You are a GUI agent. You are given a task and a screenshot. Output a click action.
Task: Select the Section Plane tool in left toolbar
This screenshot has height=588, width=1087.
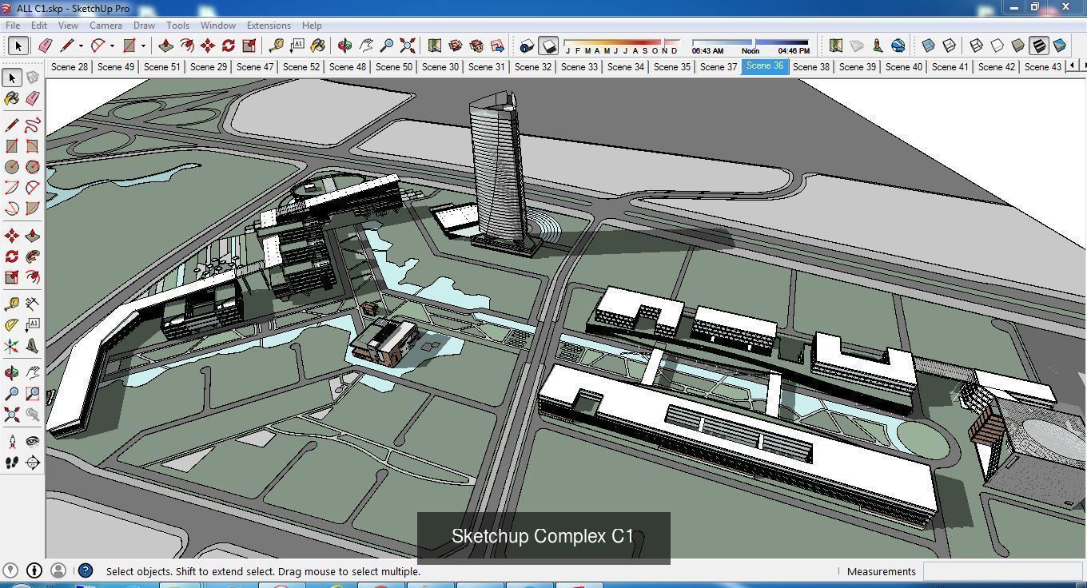(x=33, y=463)
